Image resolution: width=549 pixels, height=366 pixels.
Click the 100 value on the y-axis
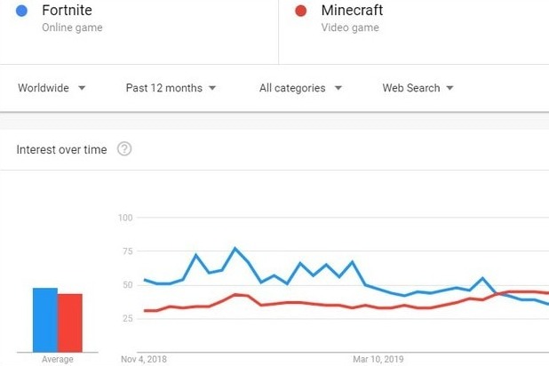124,218
